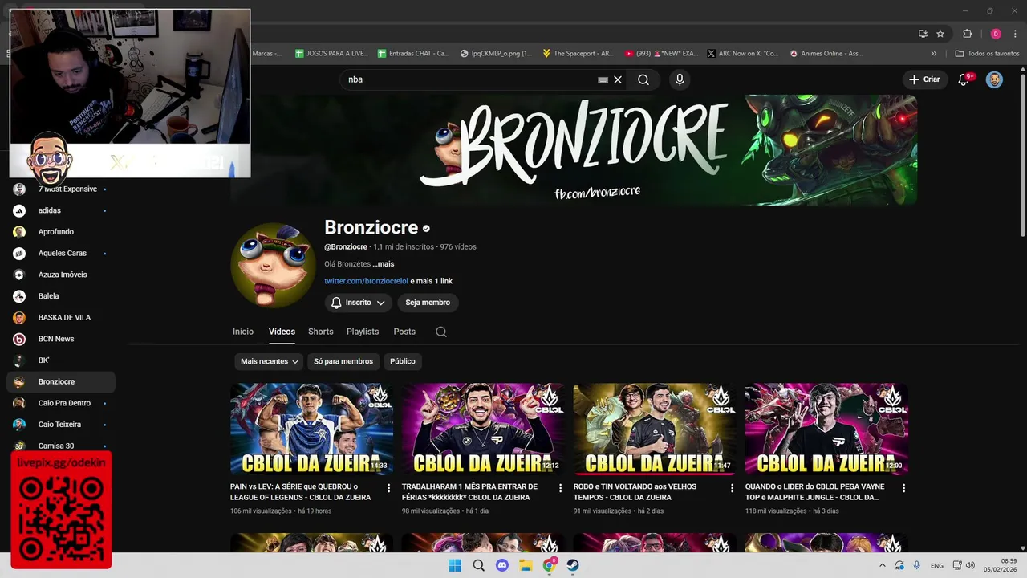The height and width of the screenshot is (578, 1027).
Task: Open the Playlists tab
Action: [x=363, y=332]
